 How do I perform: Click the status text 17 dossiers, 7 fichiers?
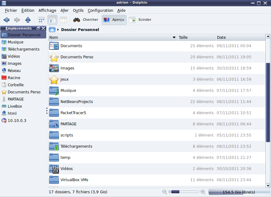click(78, 192)
